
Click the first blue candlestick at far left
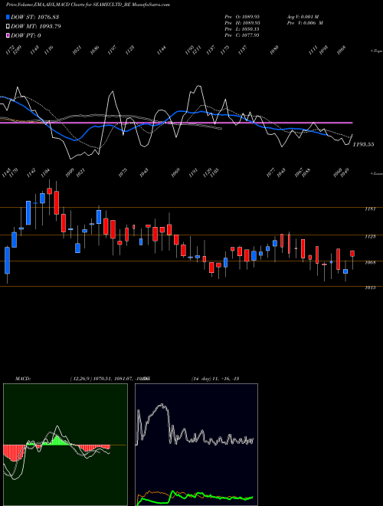pyautogui.click(x=7, y=261)
